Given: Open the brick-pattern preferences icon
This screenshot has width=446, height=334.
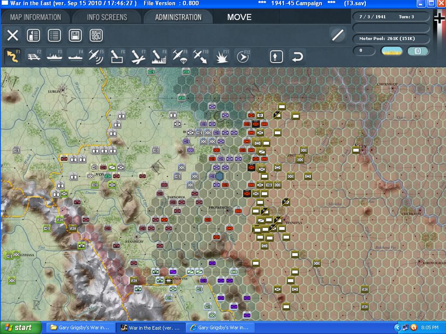Looking at the screenshot, I should pyautogui.click(x=96, y=36).
